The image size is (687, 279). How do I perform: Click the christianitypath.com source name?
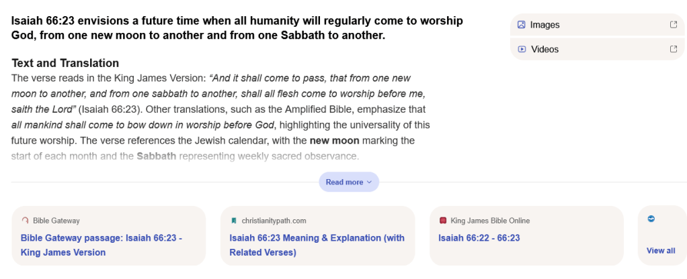(x=274, y=220)
